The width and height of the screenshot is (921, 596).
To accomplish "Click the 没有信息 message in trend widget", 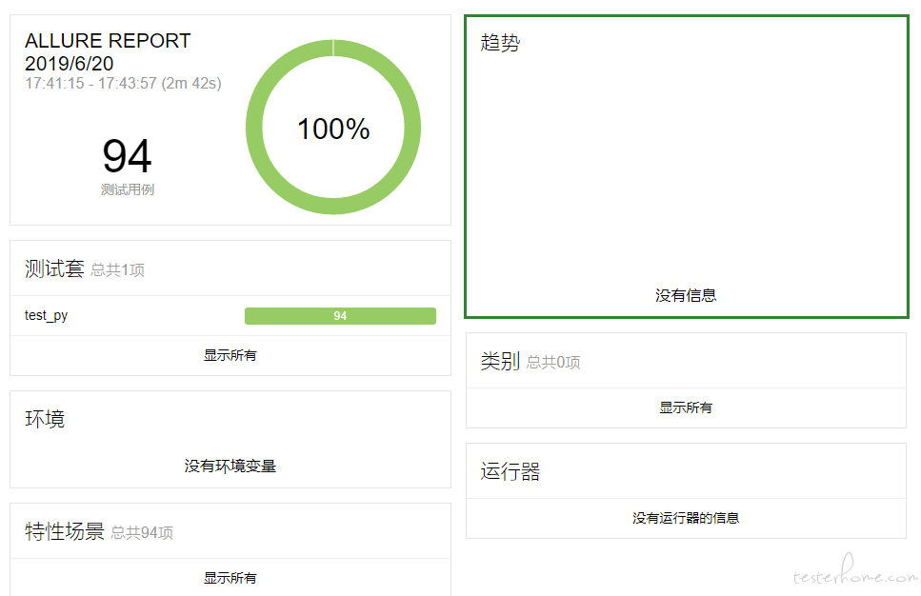I will click(686, 295).
